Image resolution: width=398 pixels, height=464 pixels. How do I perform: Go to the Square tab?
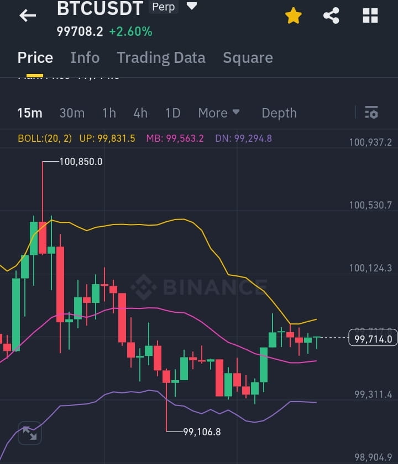[248, 58]
